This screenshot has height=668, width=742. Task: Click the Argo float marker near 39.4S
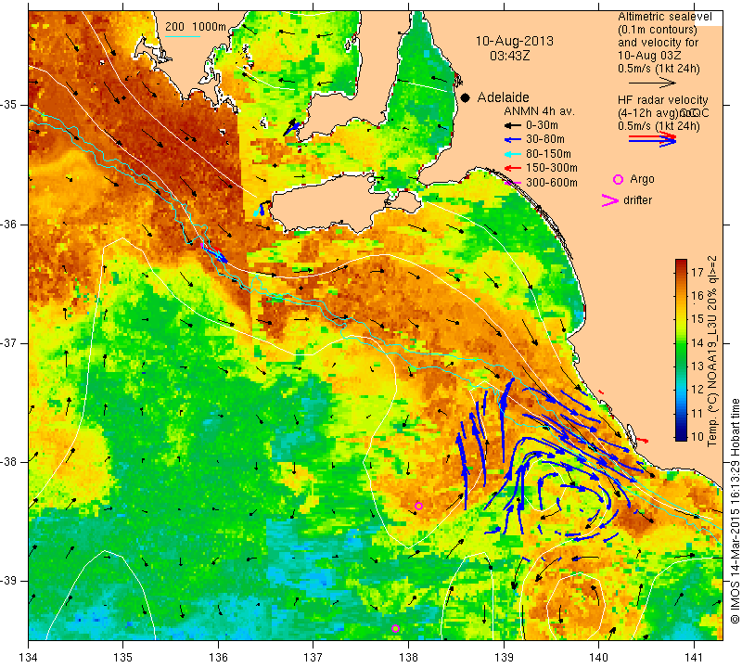[x=396, y=629]
